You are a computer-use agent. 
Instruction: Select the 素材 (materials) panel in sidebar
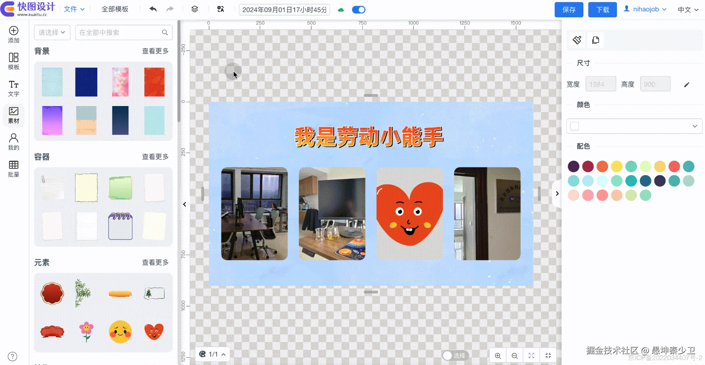click(x=13, y=115)
